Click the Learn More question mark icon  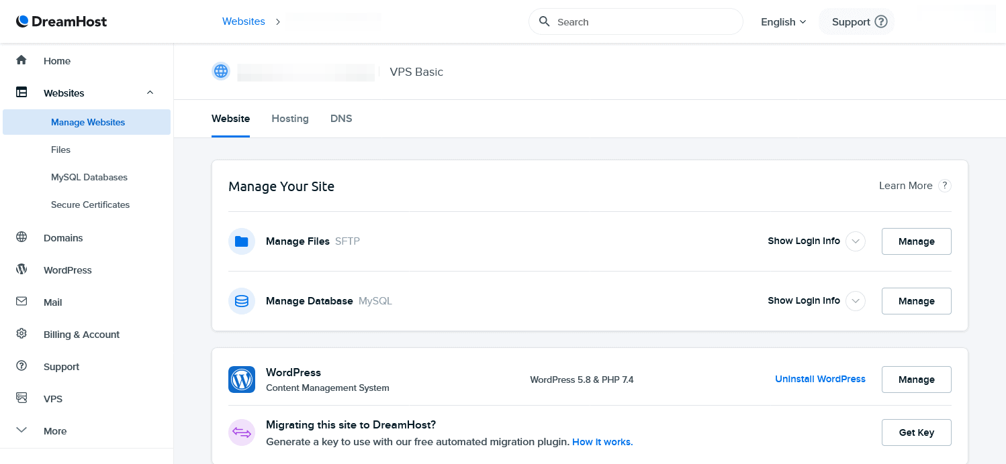(x=944, y=186)
